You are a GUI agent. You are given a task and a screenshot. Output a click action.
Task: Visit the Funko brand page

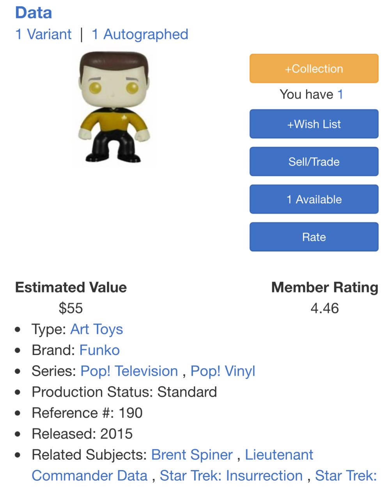pyautogui.click(x=99, y=350)
